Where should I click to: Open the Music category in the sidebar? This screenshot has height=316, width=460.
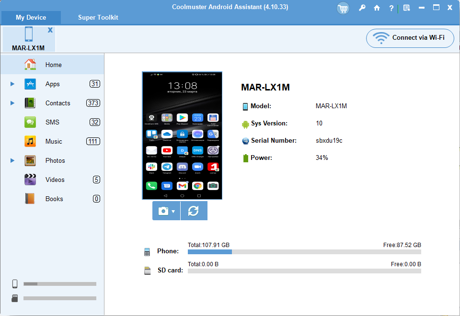point(53,141)
